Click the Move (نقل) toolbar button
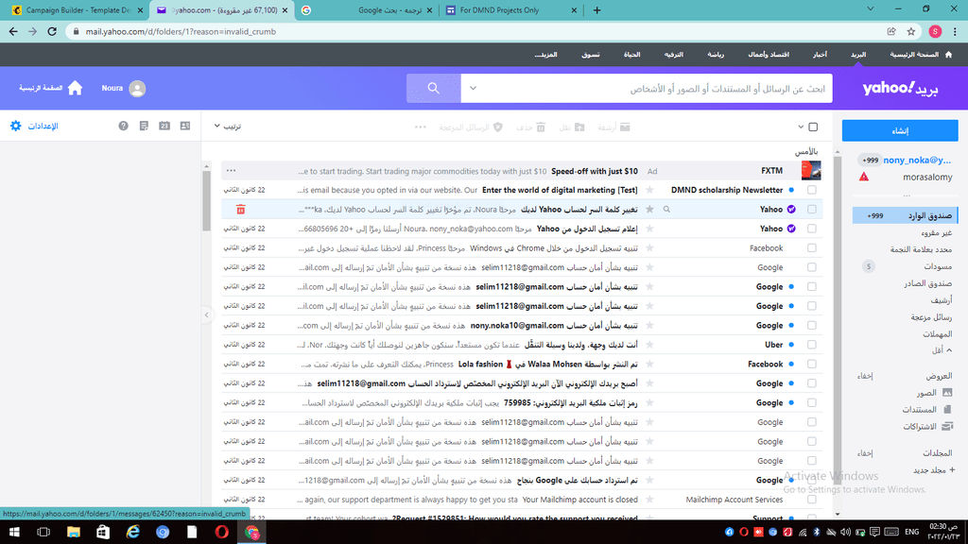This screenshot has height=544, width=968. [572, 127]
